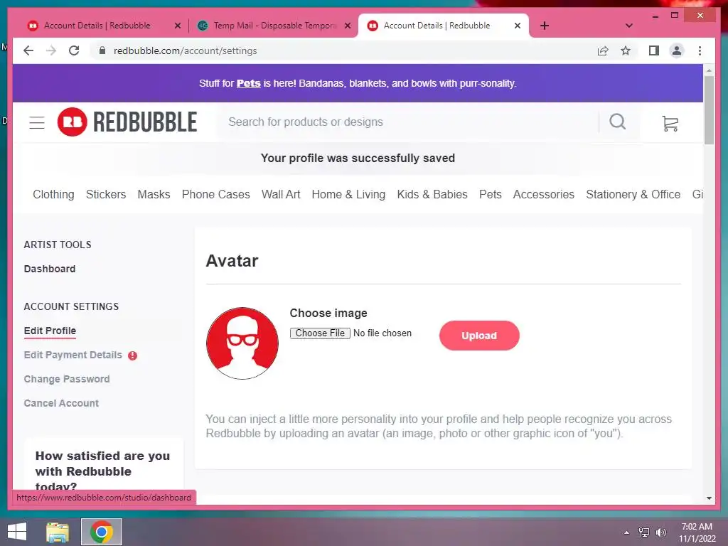Open the Masks category
Screen dimensions: 728x546
[x=154, y=195]
